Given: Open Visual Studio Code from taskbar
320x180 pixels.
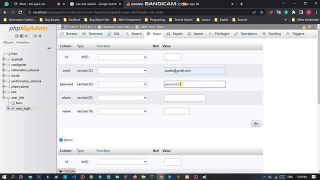Looking at the screenshot, I should (74, 177).
